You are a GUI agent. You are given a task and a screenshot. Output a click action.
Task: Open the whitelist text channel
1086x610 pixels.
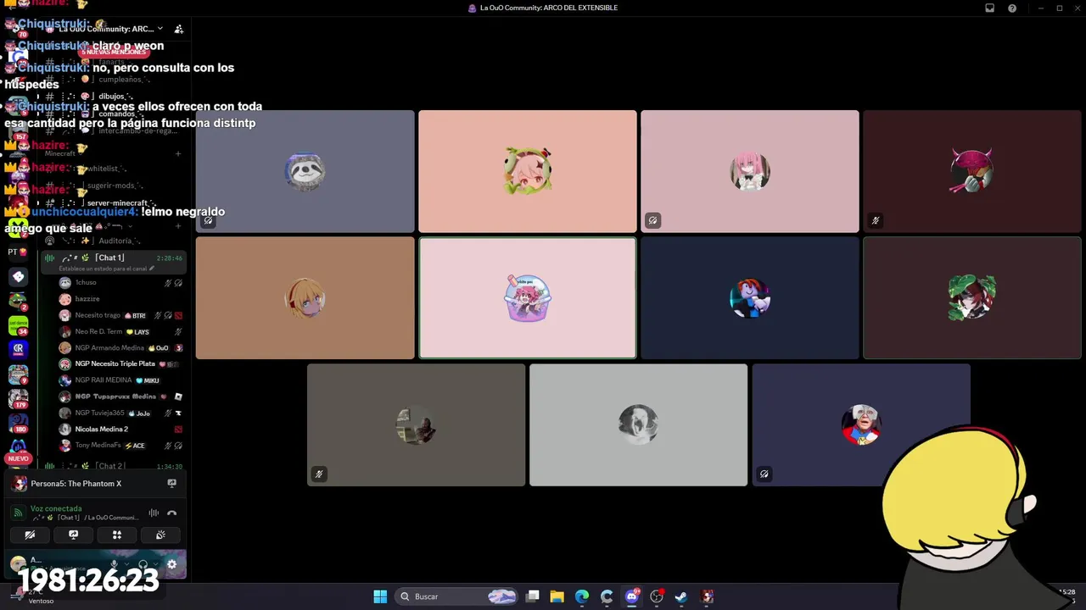pyautogui.click(x=114, y=169)
